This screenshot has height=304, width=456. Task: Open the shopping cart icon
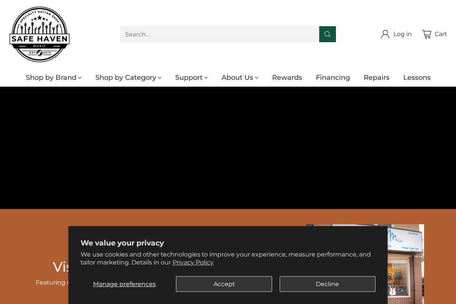click(427, 34)
